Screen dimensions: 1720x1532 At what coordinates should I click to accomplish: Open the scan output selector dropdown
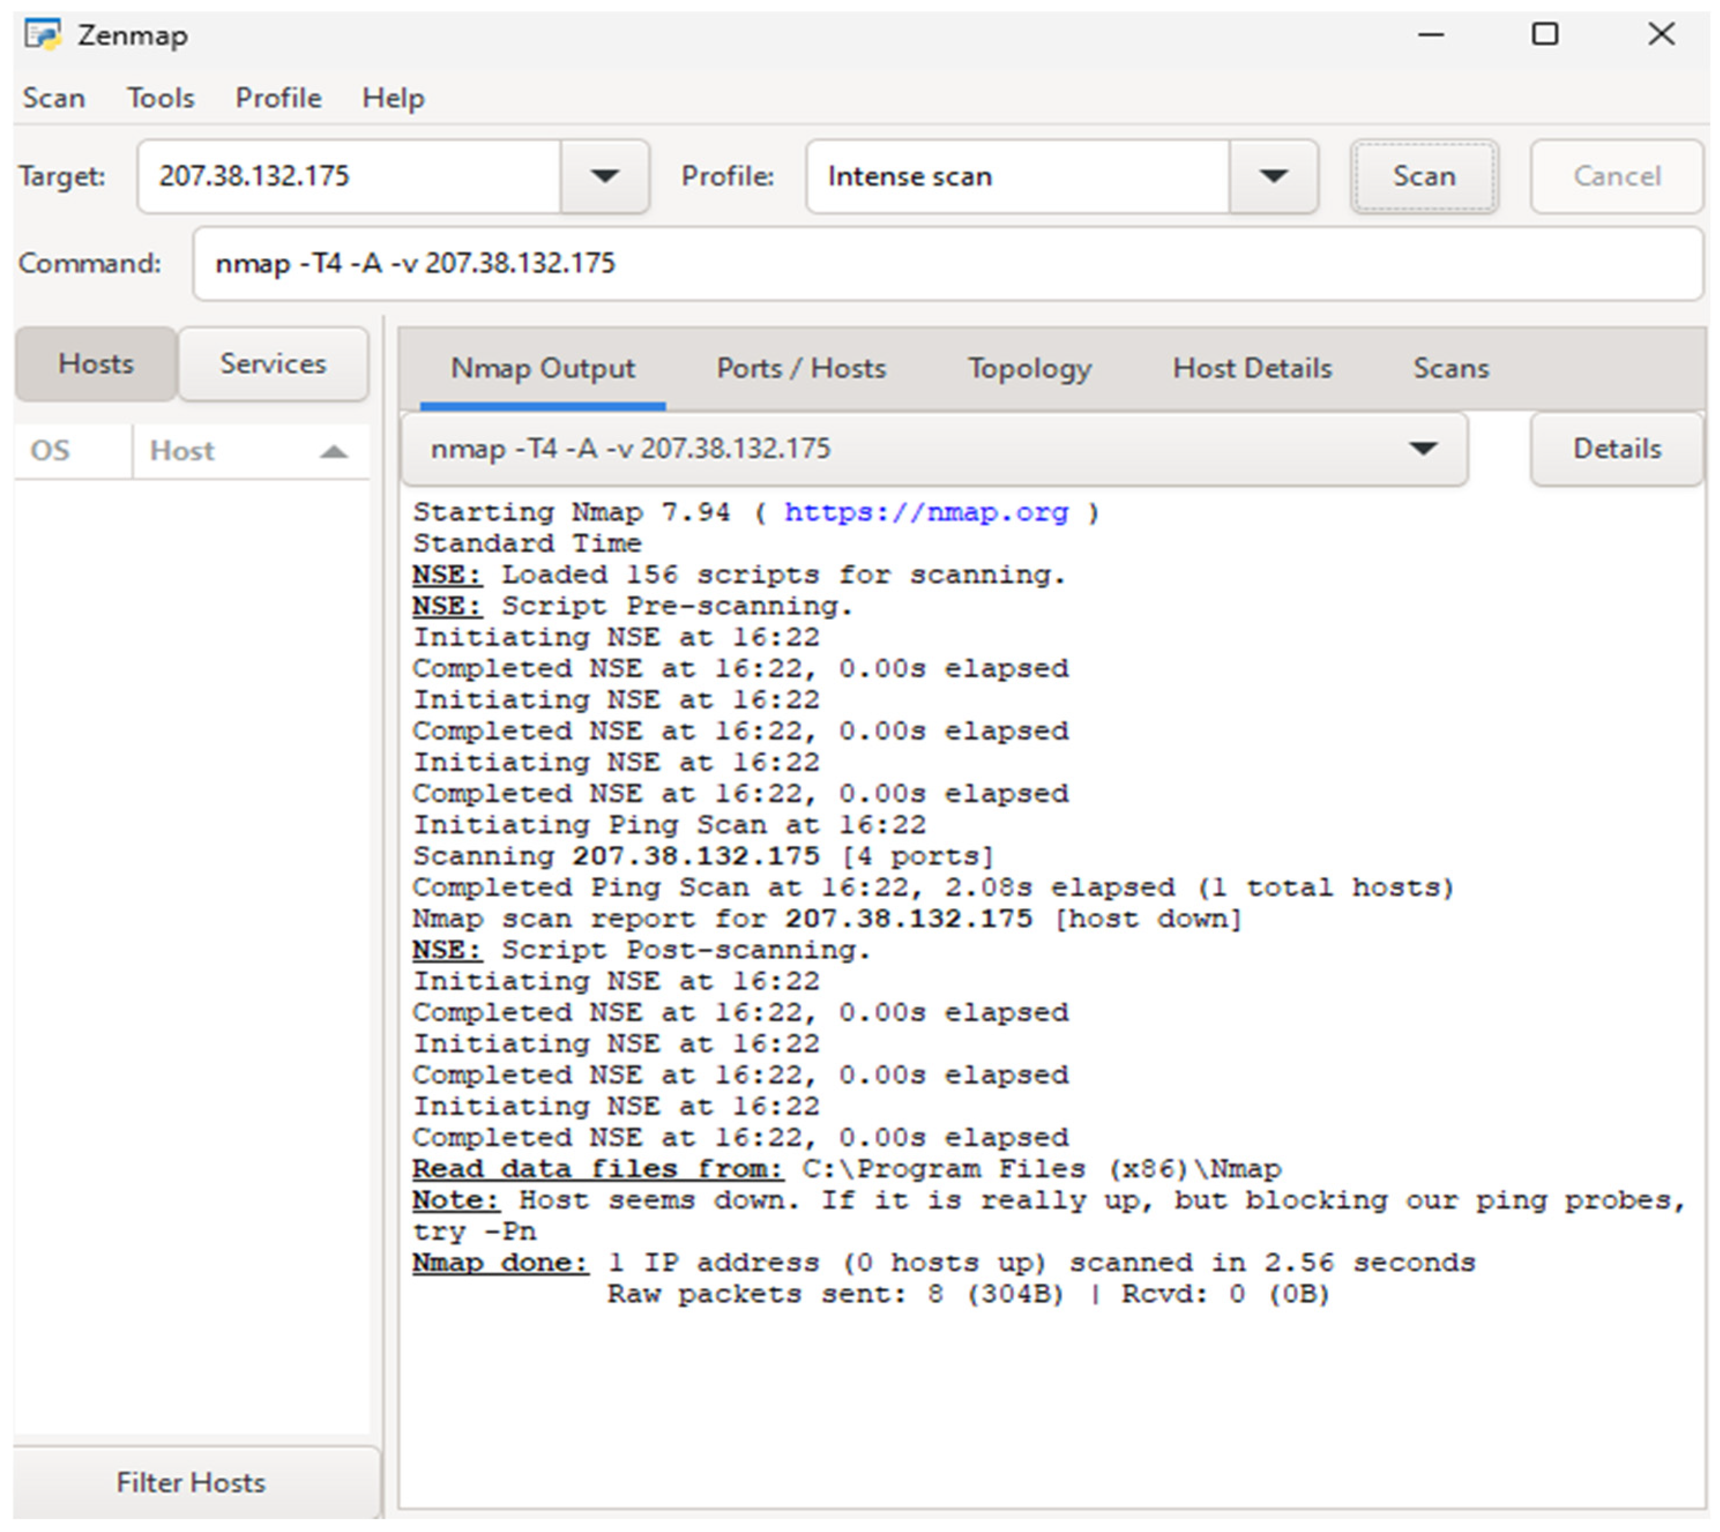[x=1422, y=449]
